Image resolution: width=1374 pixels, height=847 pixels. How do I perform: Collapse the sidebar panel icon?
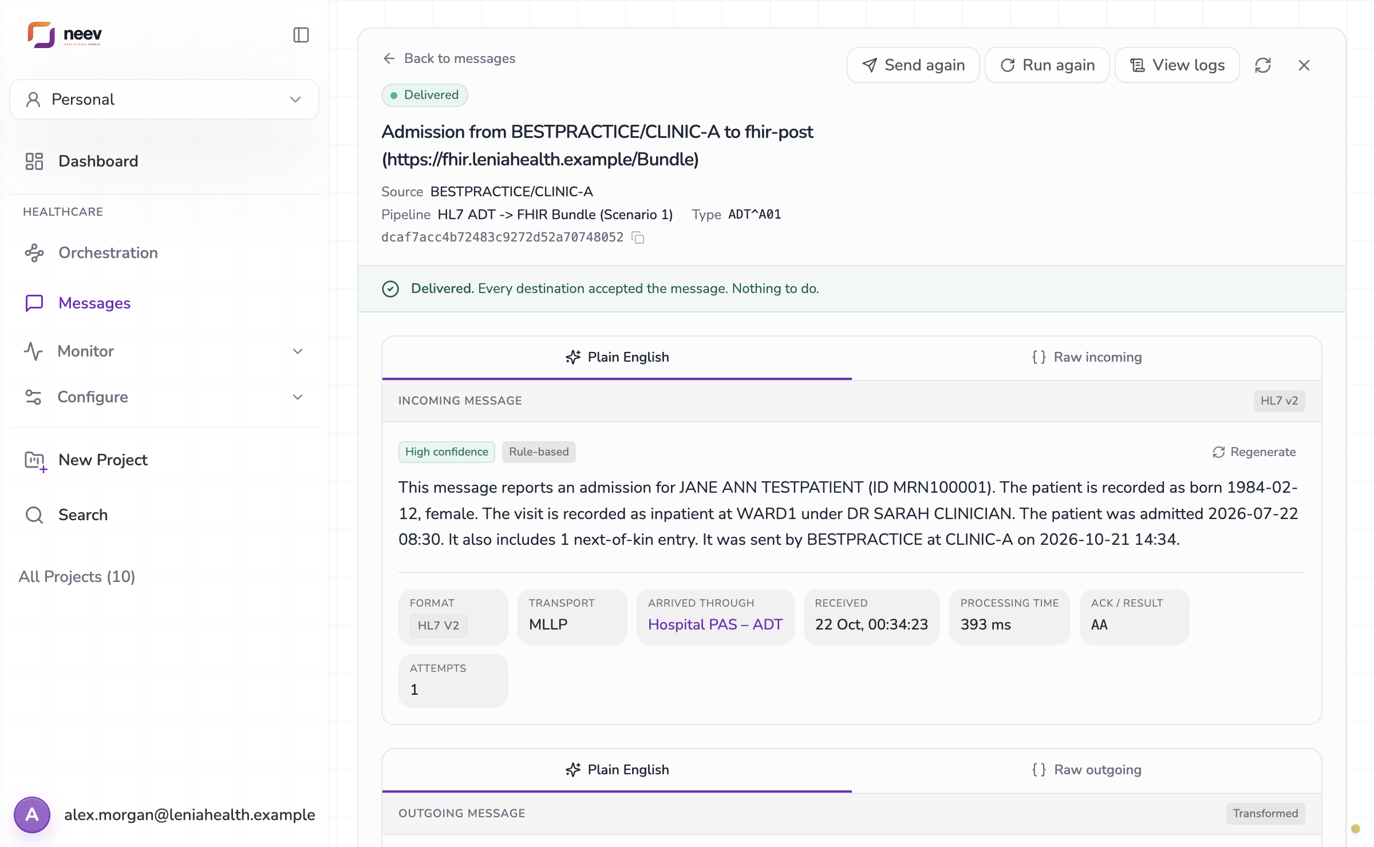click(x=301, y=35)
